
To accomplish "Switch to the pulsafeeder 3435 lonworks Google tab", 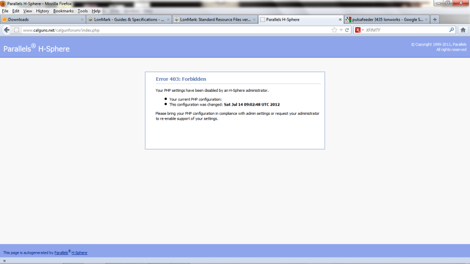I will click(x=384, y=20).
